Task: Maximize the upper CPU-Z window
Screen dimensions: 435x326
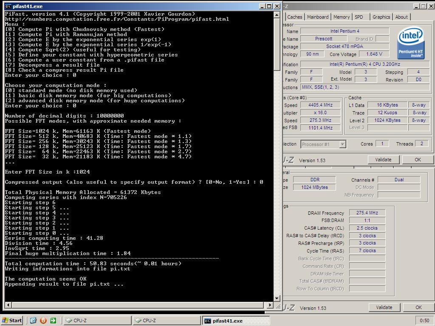Action: [x=423, y=6]
